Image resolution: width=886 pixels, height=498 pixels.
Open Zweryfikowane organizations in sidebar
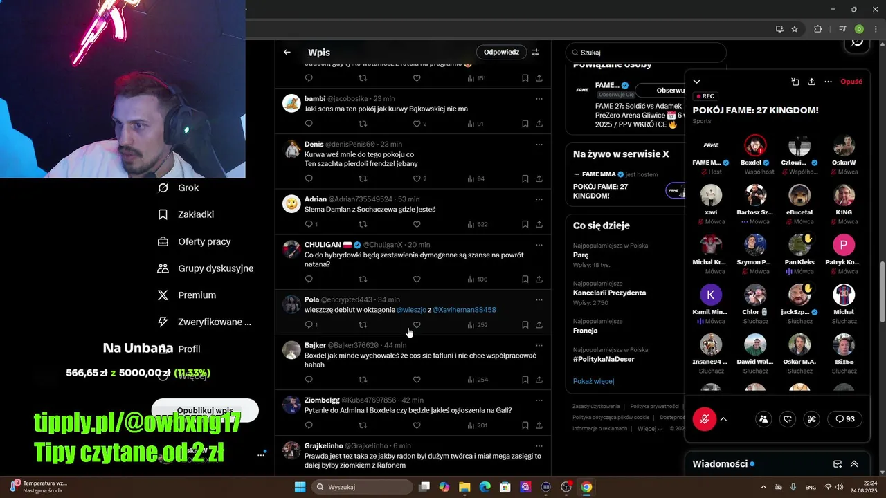pyautogui.click(x=204, y=322)
